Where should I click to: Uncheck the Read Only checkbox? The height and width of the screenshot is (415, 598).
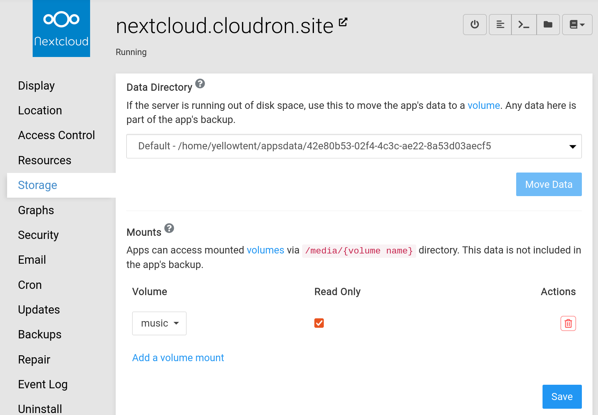pyautogui.click(x=319, y=323)
